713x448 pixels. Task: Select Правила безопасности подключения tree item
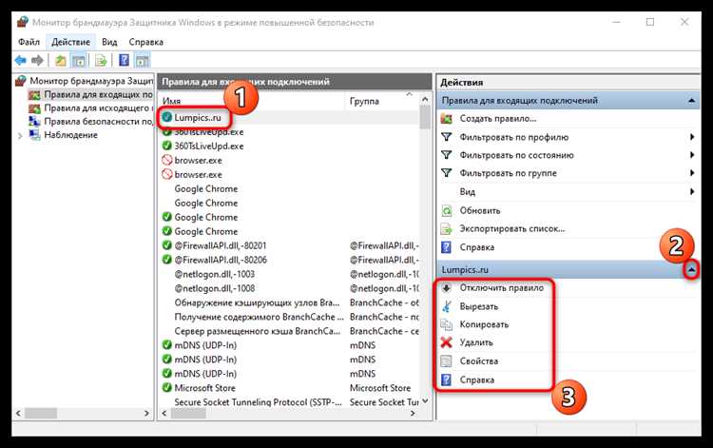98,122
